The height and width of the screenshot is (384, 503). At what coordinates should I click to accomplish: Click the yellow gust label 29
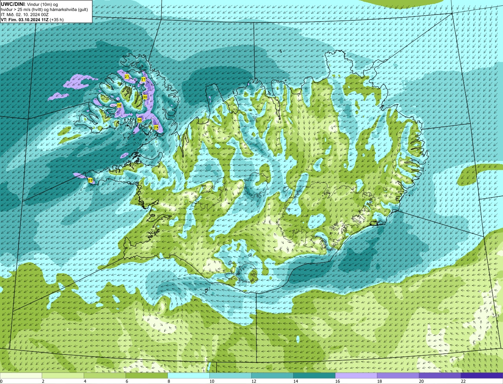coord(156,128)
